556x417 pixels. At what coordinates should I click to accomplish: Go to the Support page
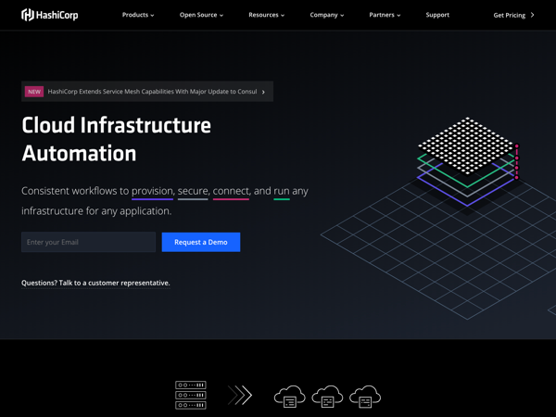[x=437, y=15]
